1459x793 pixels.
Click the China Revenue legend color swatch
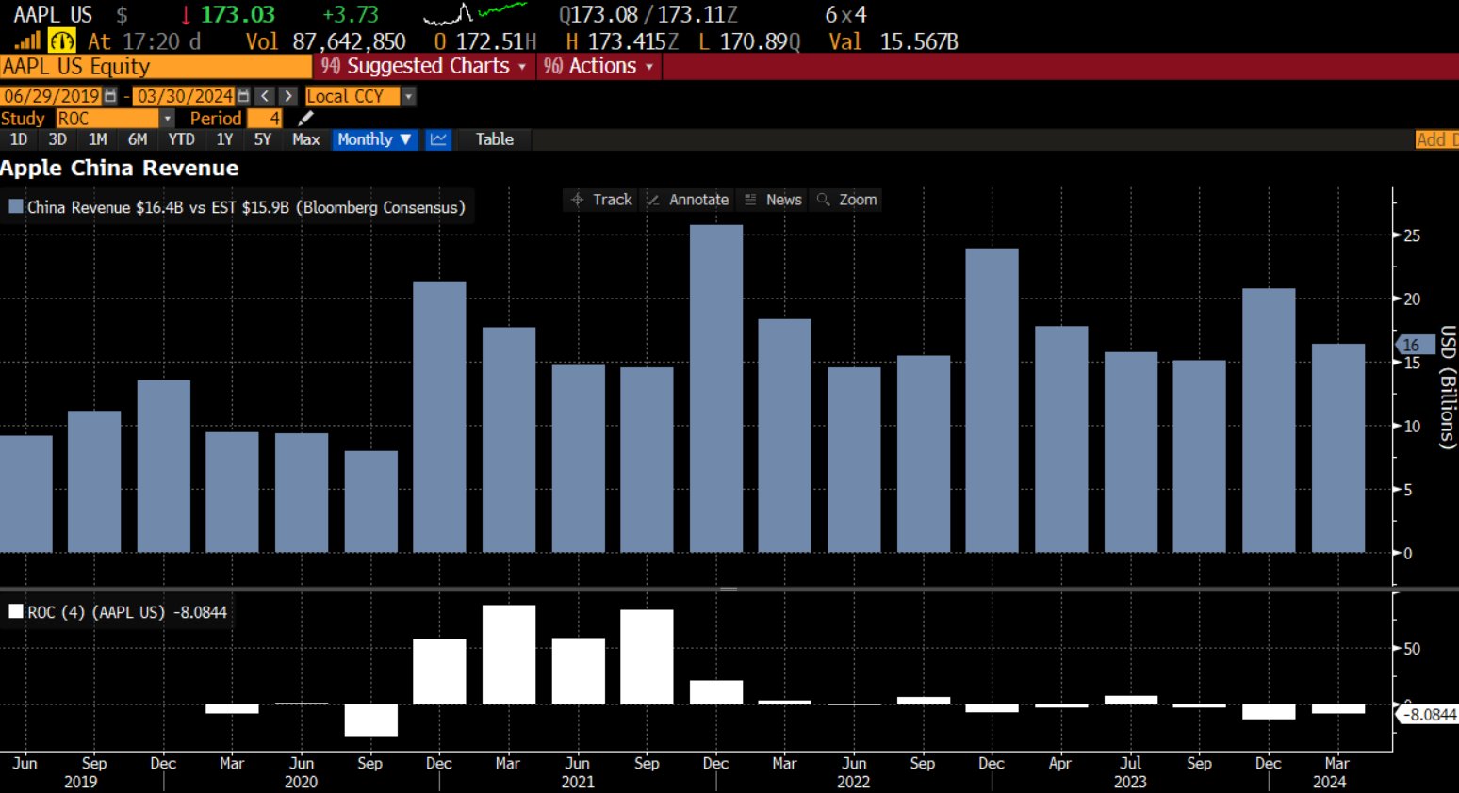[15, 207]
